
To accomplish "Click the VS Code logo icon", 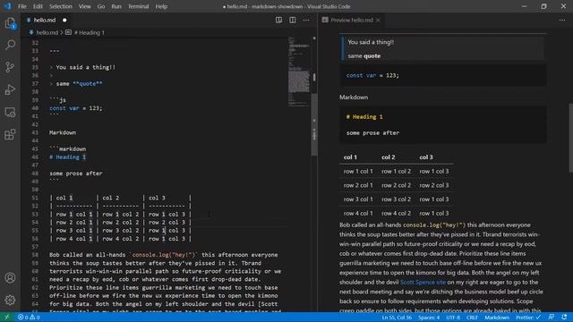I will pyautogui.click(x=7, y=6).
